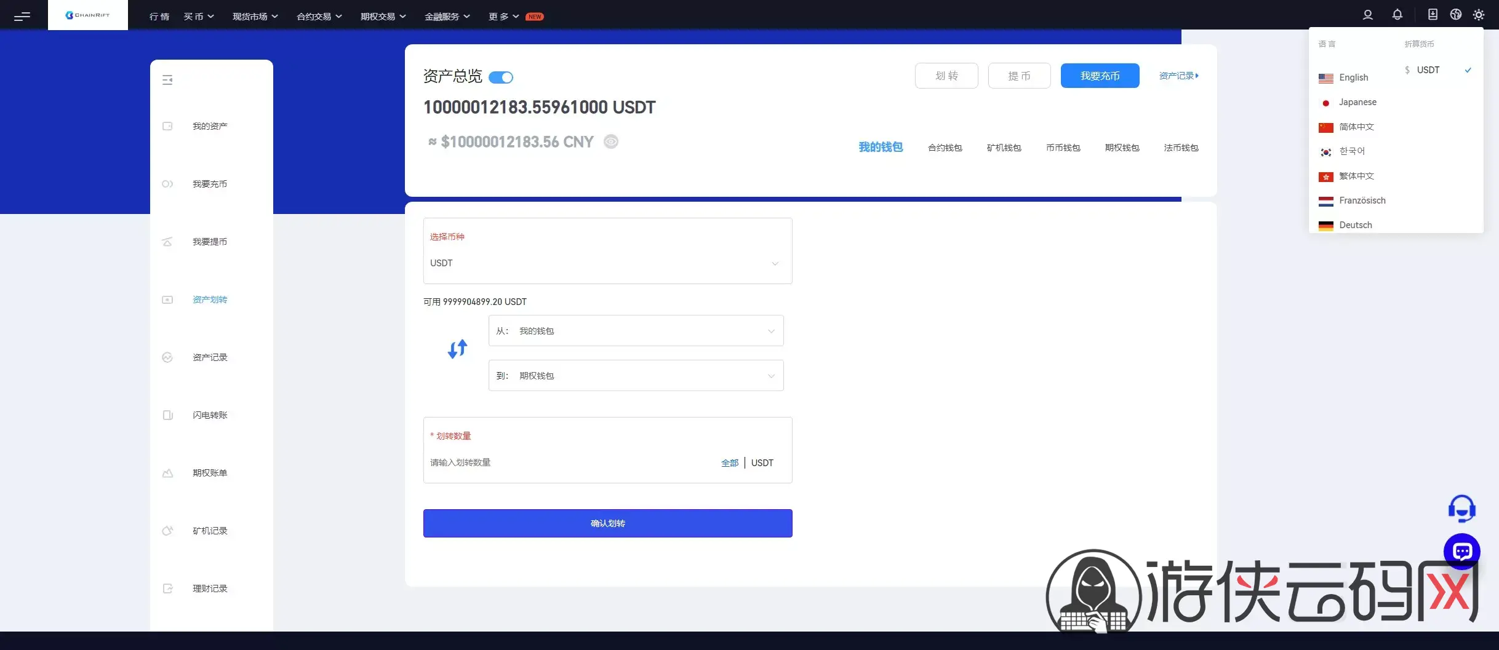Viewport: 1499px width, 650px height.
Task: Toggle the 资产总览 switch
Action: [x=501, y=77]
